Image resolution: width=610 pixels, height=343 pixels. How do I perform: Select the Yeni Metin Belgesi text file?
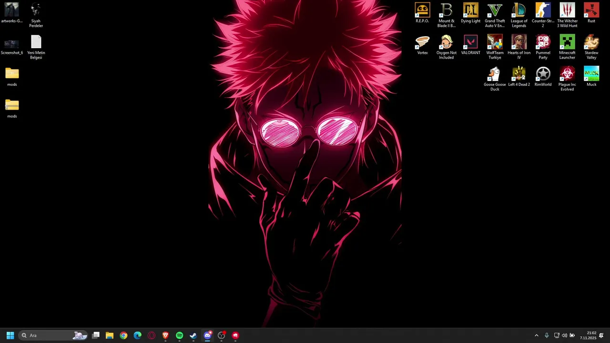(x=36, y=47)
